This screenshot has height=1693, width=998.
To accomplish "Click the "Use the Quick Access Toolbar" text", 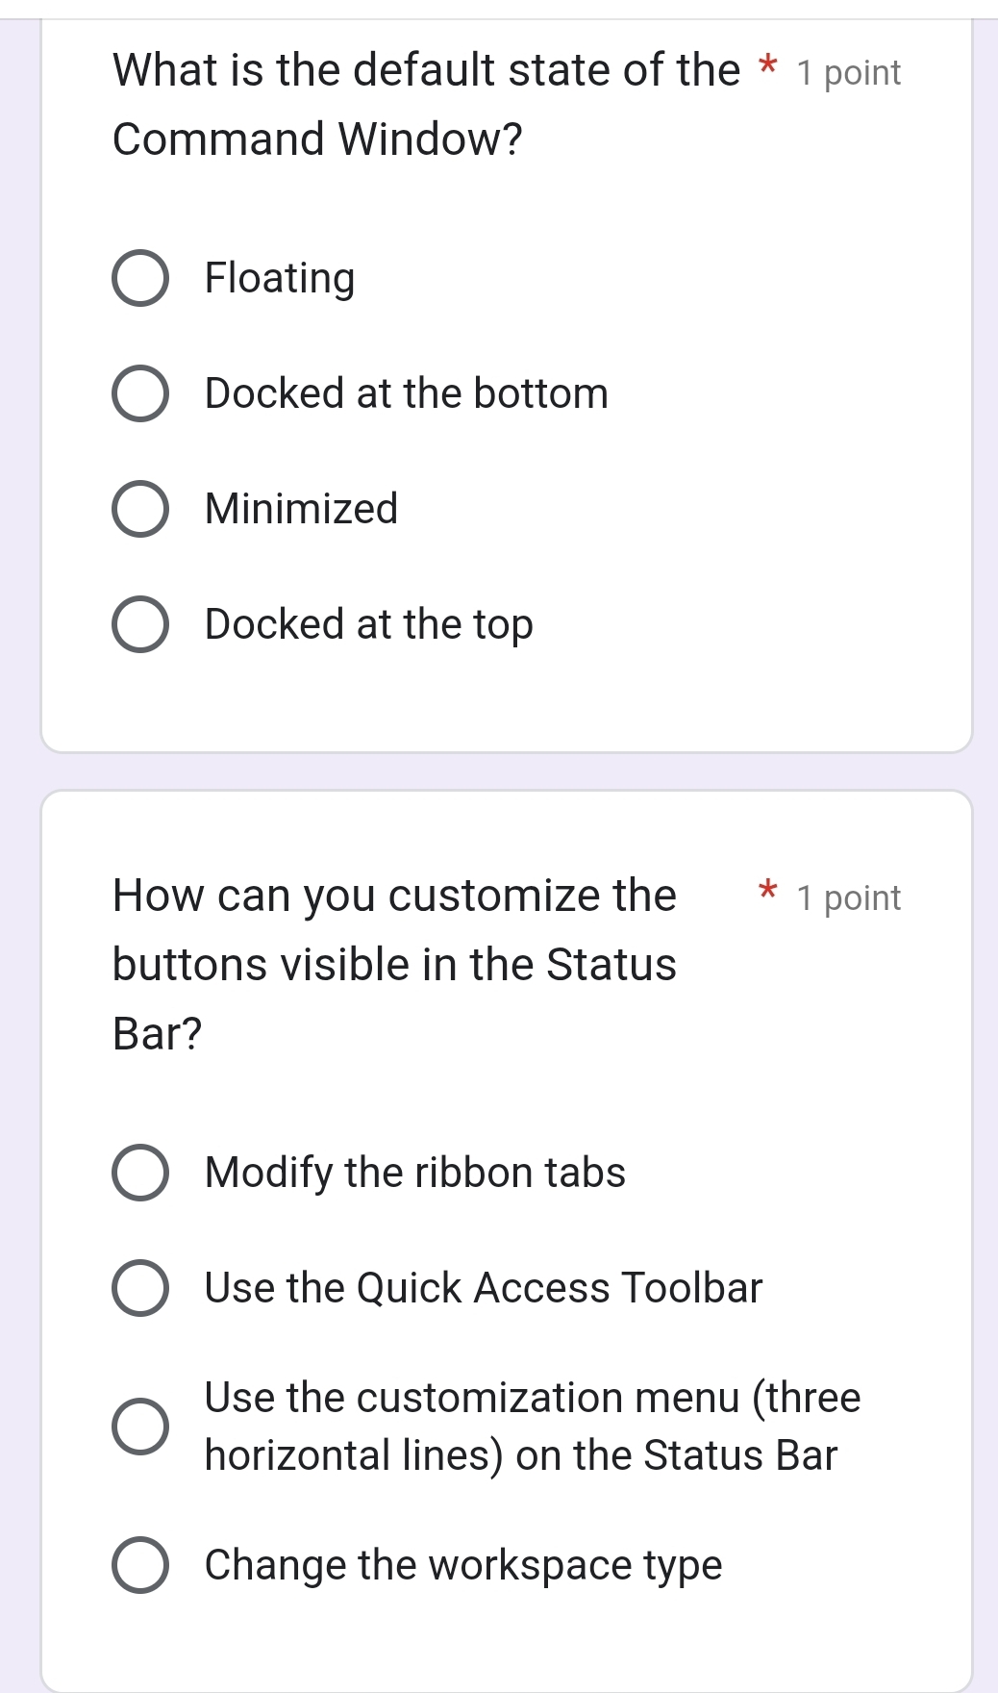I will coord(484,1288).
